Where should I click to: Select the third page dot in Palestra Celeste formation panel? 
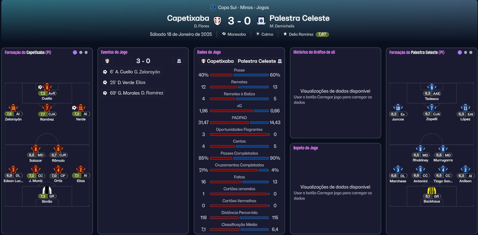coord(471,52)
